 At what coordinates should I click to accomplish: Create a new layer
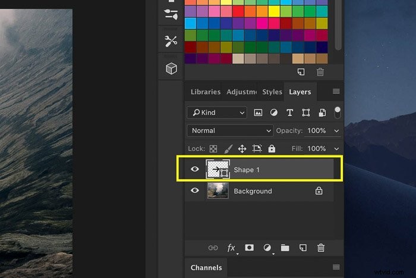[303, 248]
